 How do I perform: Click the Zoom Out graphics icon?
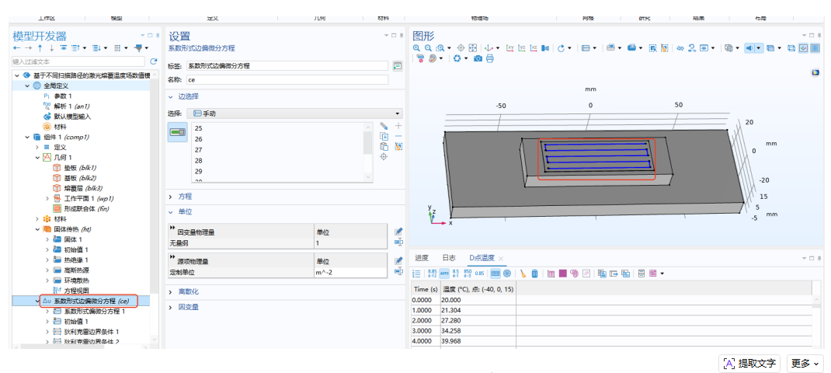(x=428, y=47)
